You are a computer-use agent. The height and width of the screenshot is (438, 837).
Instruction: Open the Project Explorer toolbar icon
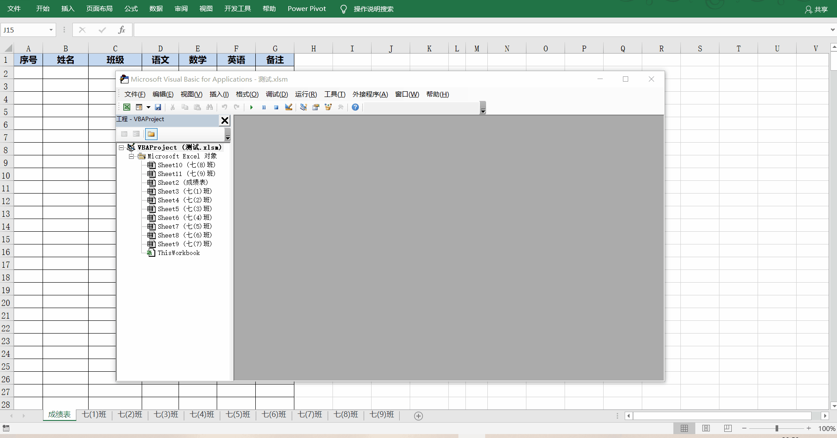[x=303, y=107]
